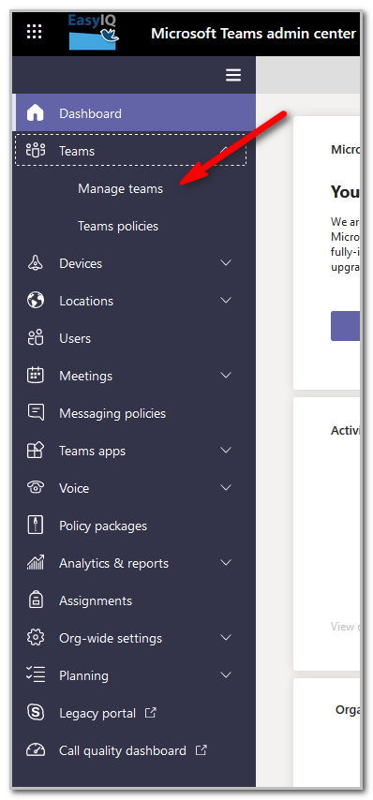Viewport: 373px width, 800px height.
Task: Collapse the navigation hamburger menu
Action: [x=233, y=76]
